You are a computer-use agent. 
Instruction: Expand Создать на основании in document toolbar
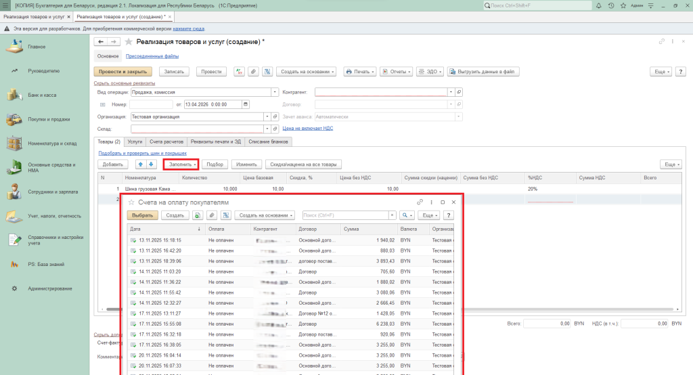point(305,71)
